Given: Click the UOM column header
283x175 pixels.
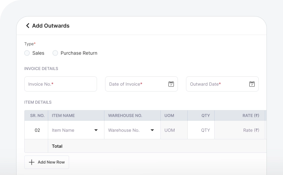Looking at the screenshot, I should [x=169, y=115].
